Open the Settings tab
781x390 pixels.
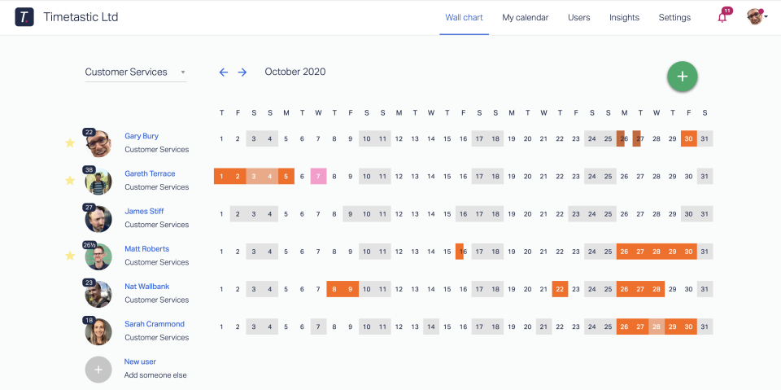pos(674,17)
